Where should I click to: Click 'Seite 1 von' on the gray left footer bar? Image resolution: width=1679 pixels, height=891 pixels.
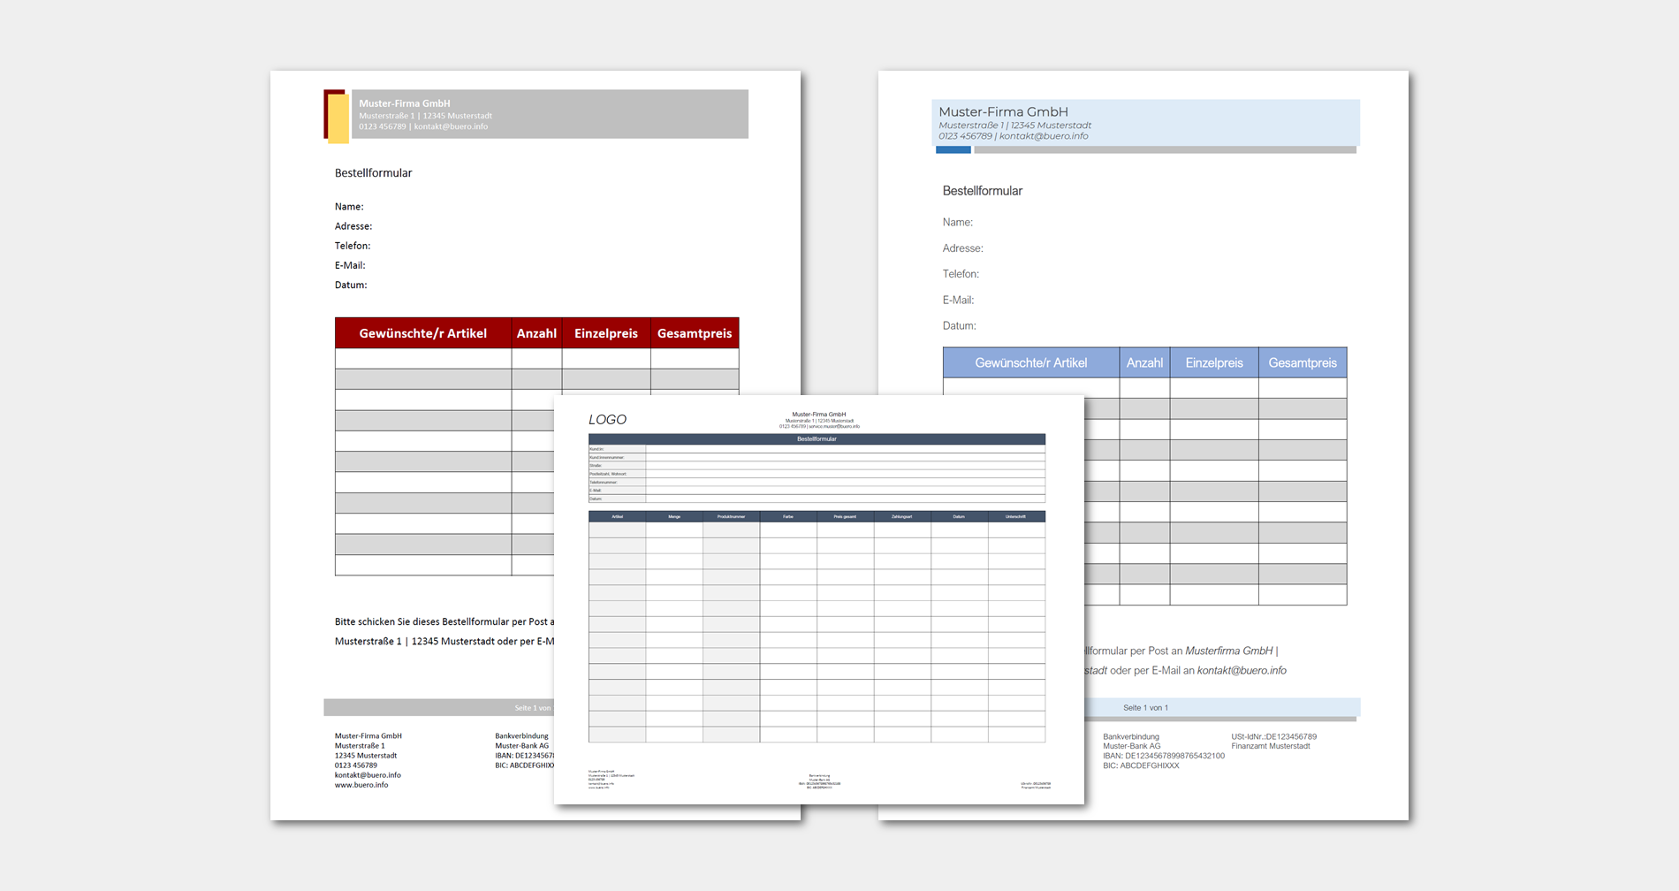tap(533, 708)
